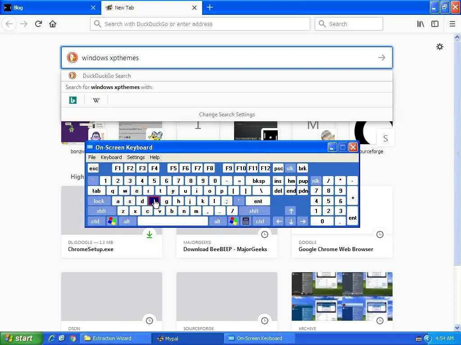Open On-Screen Keyboard Keyboard menu

point(111,157)
